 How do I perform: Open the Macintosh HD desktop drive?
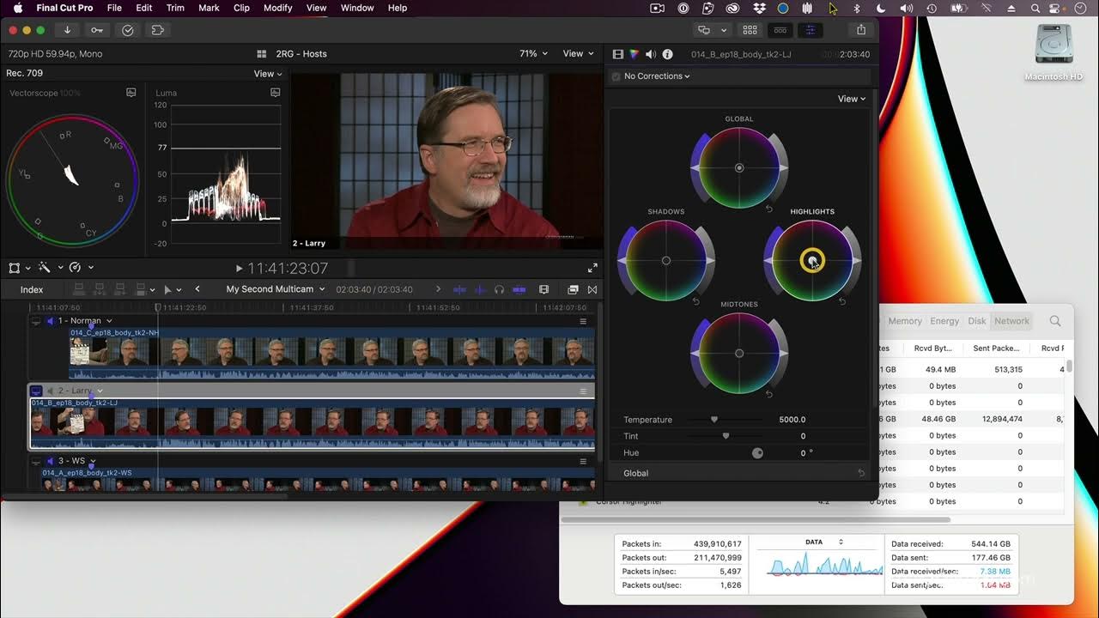[x=1053, y=52]
